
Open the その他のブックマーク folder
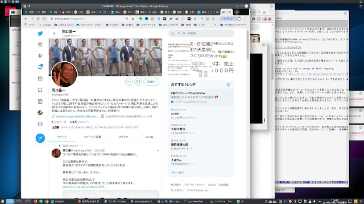(233, 24)
